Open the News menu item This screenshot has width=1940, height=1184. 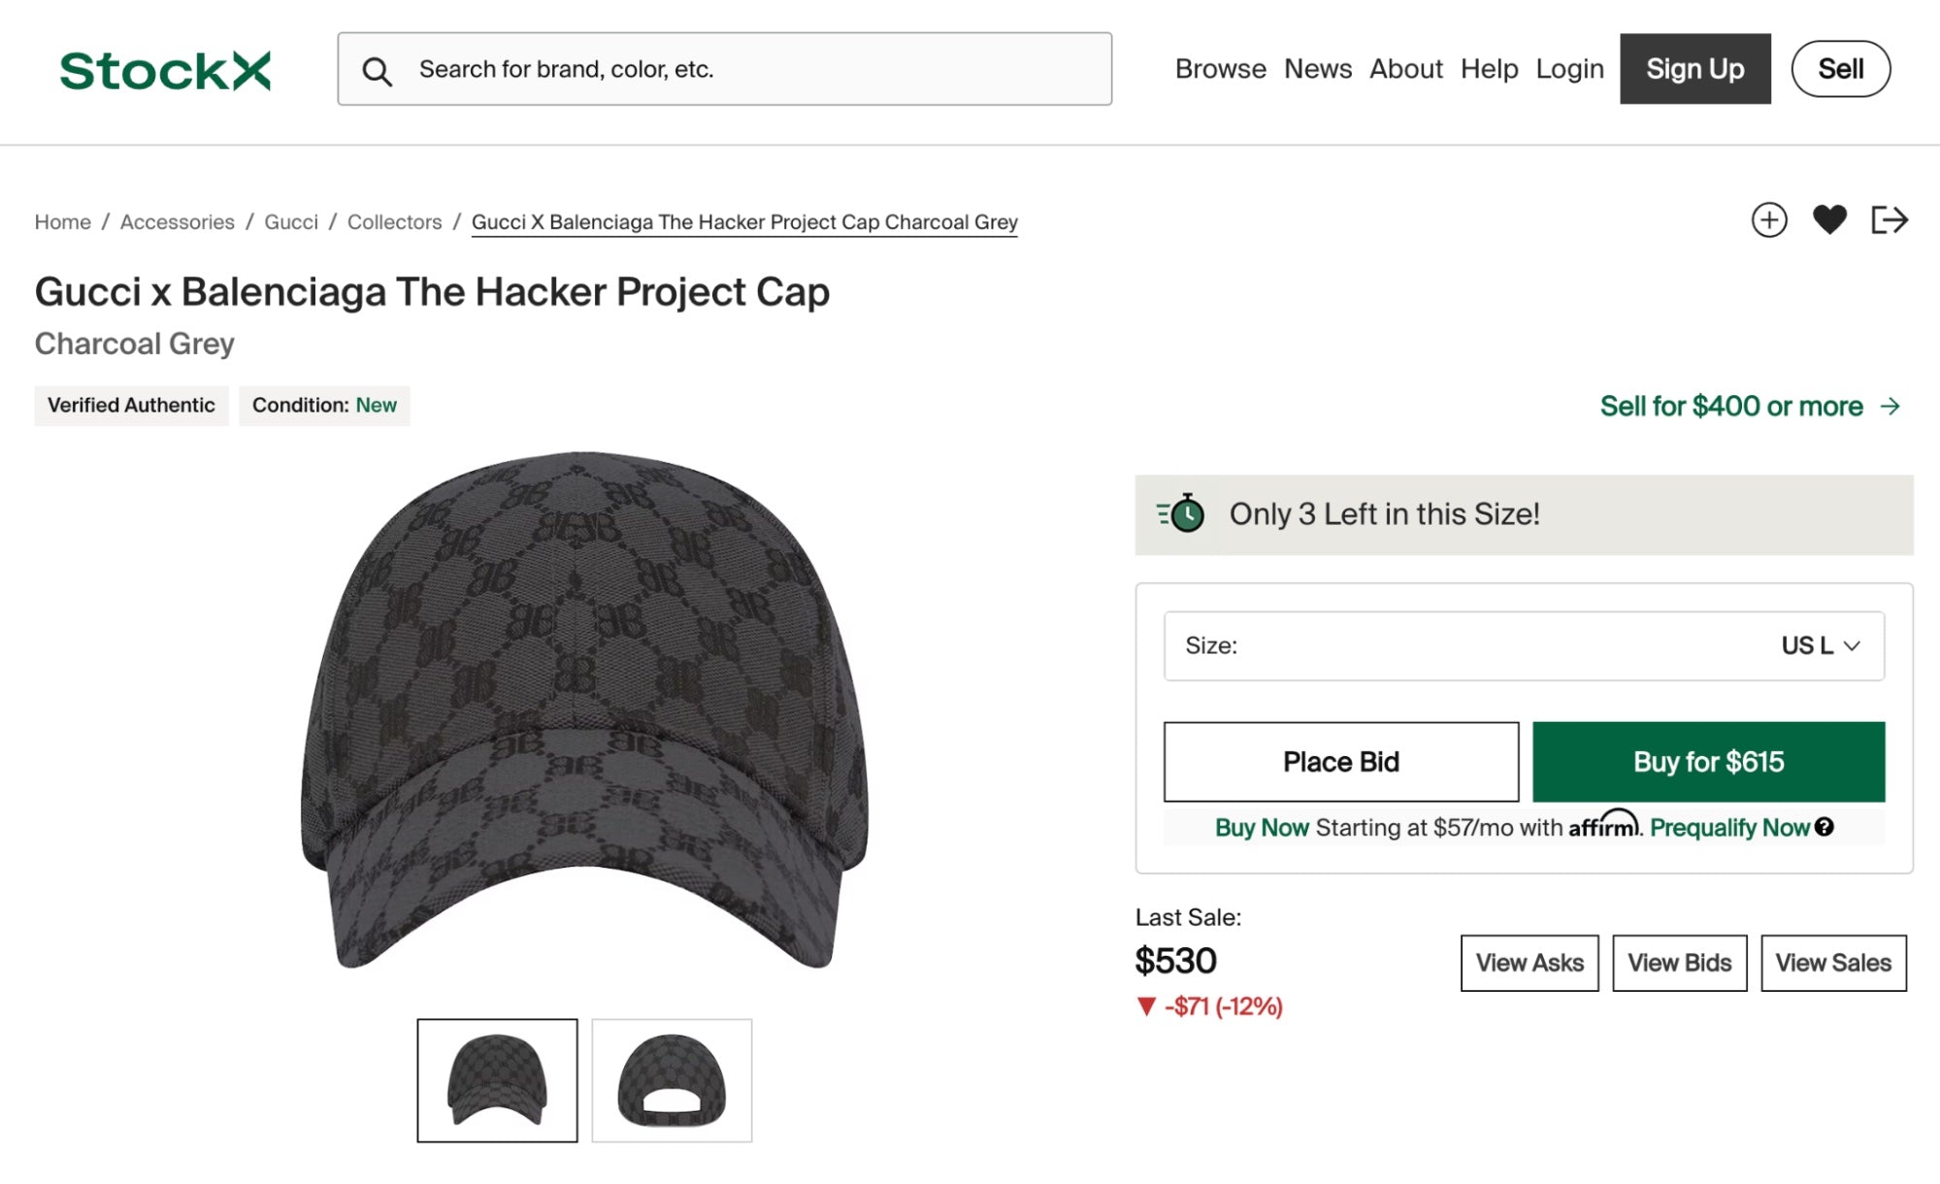coord(1317,69)
